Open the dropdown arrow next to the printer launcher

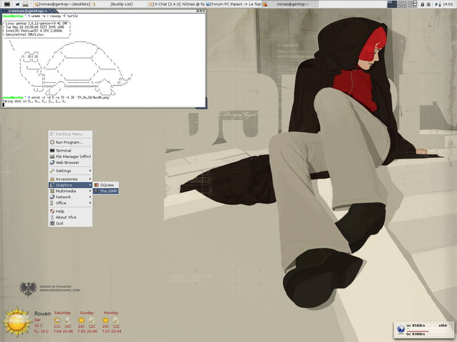coord(31,4)
